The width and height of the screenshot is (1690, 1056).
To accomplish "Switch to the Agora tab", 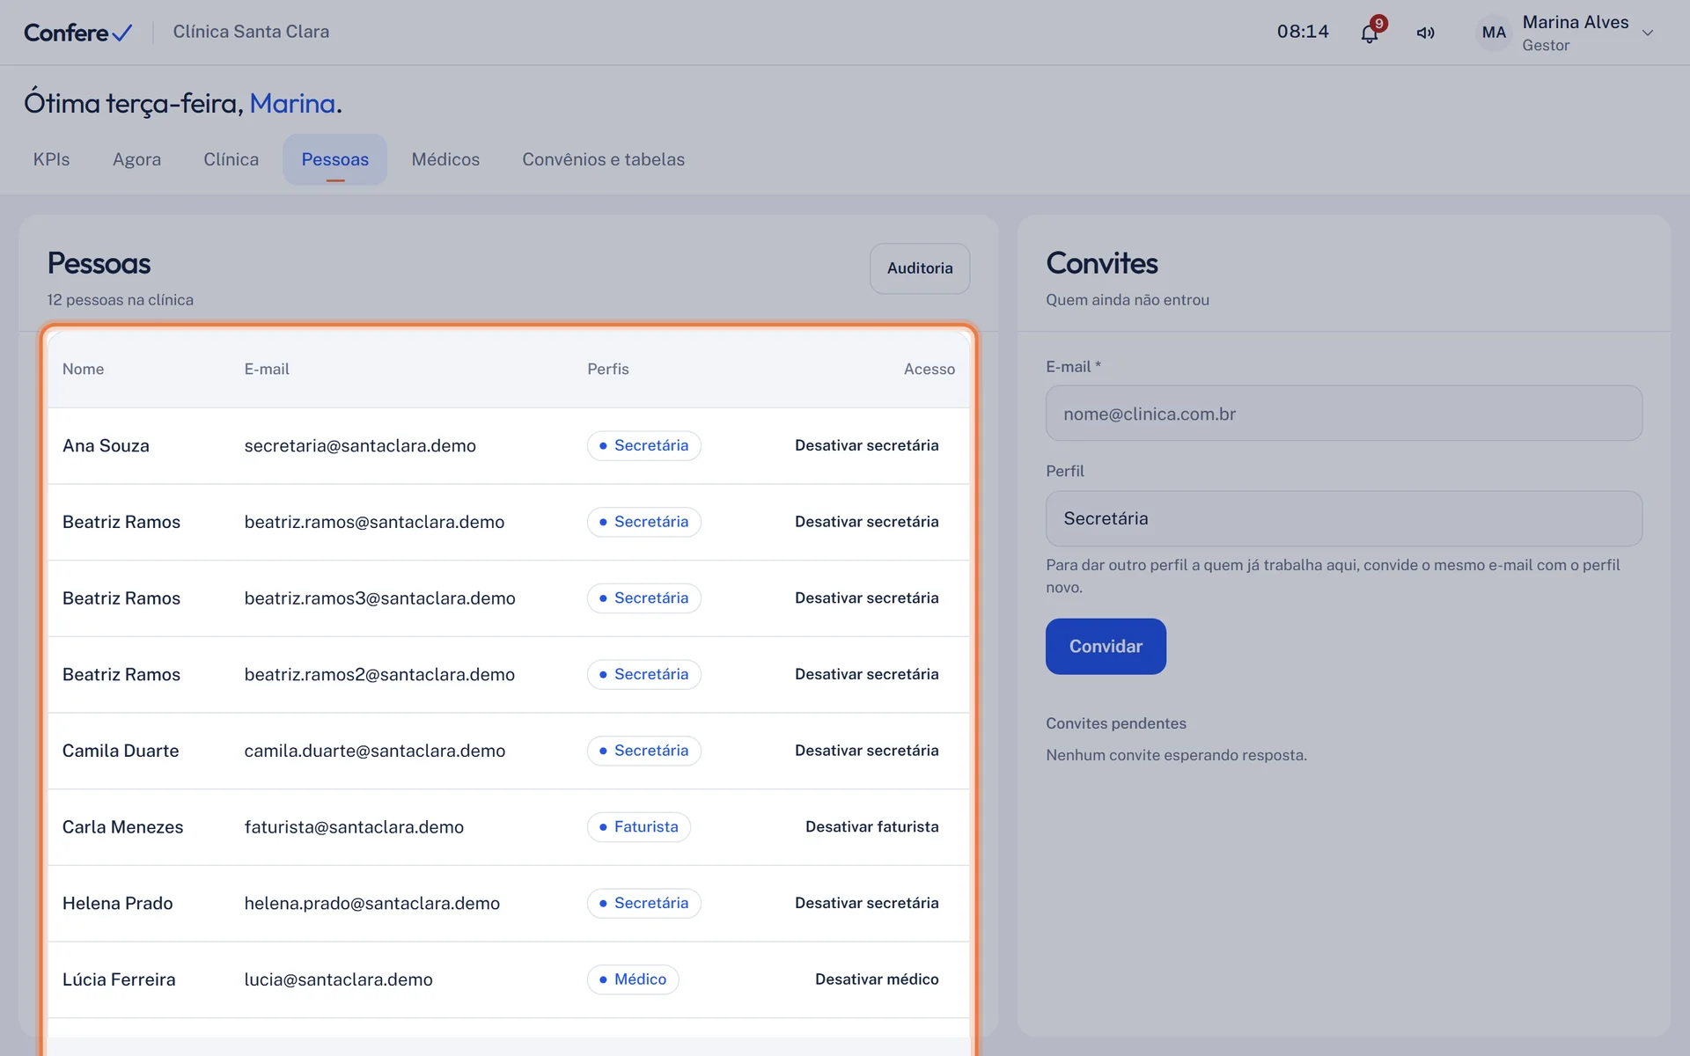I will coord(136,159).
